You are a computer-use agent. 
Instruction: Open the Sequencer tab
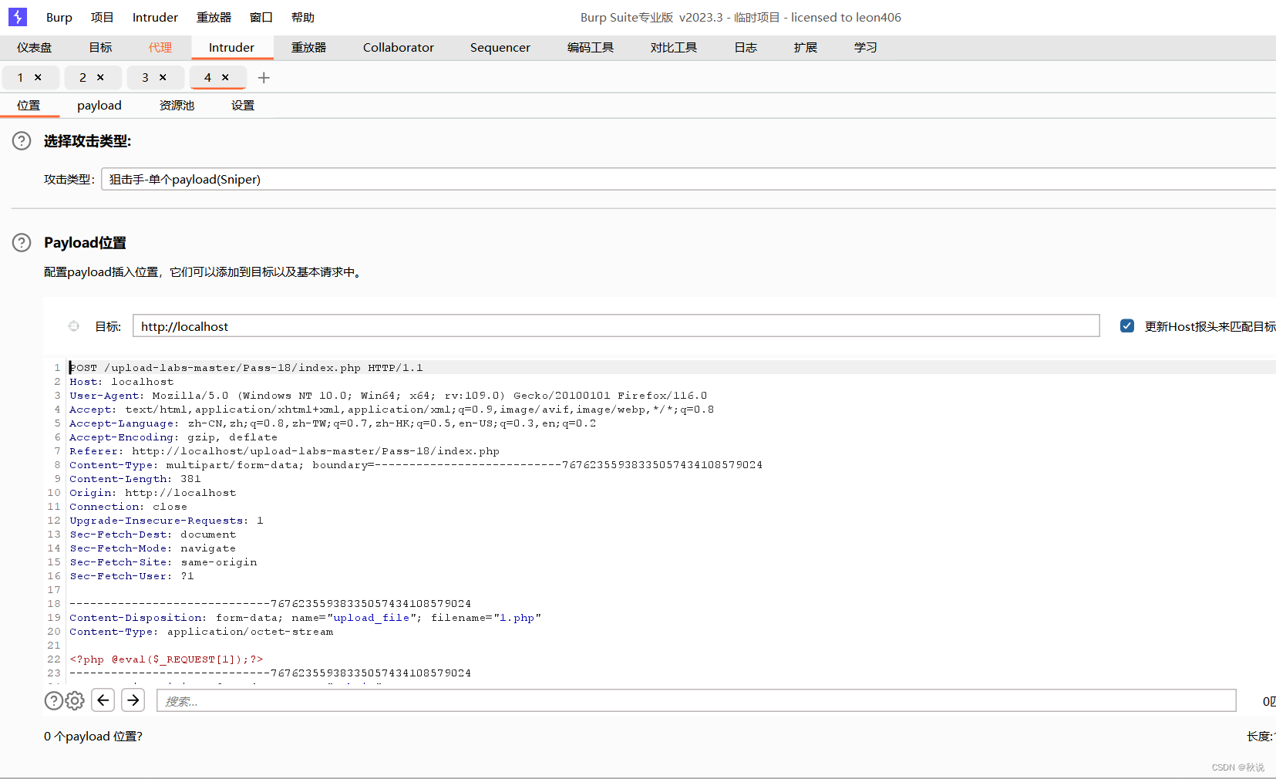pyautogui.click(x=500, y=47)
